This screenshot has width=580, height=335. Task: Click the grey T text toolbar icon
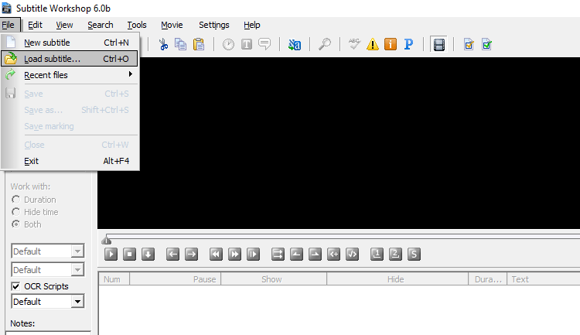click(247, 44)
